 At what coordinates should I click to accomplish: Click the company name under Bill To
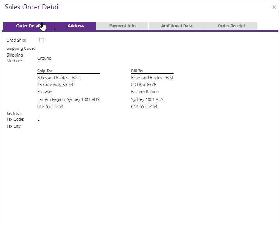[152, 78]
